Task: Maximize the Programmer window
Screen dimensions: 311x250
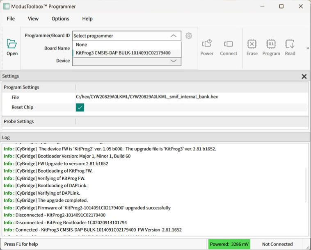Action: click(281, 6)
